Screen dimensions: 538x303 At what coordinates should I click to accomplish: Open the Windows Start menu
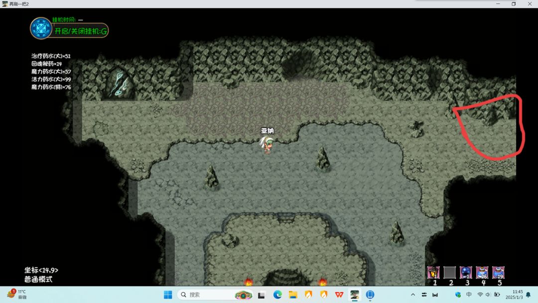(x=168, y=295)
